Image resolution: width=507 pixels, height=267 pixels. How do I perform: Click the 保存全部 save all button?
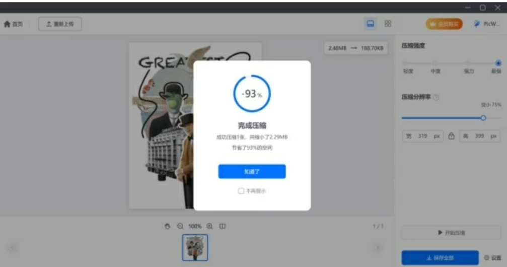coord(440,257)
